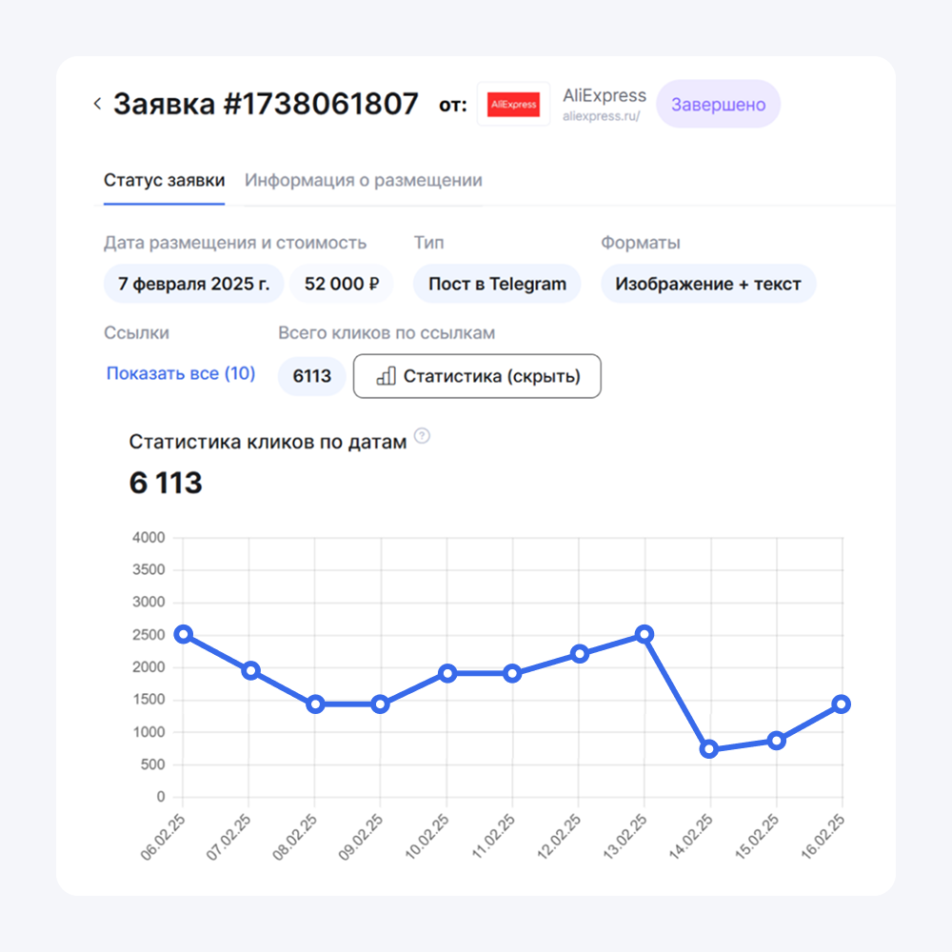Viewport: 952px width, 952px height.
Task: Click the 7 февраля 2025 г. date chip
Action: (193, 284)
